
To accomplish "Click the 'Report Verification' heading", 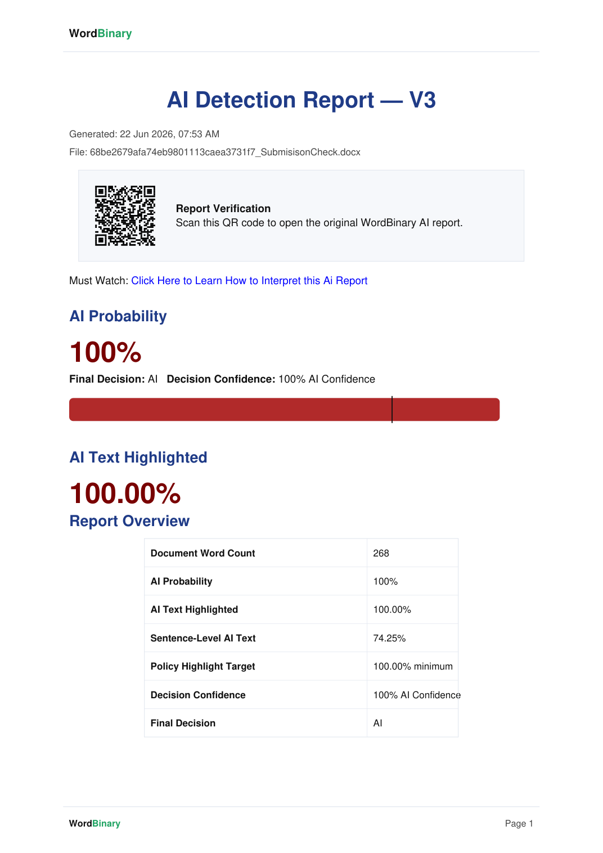I will [223, 208].
